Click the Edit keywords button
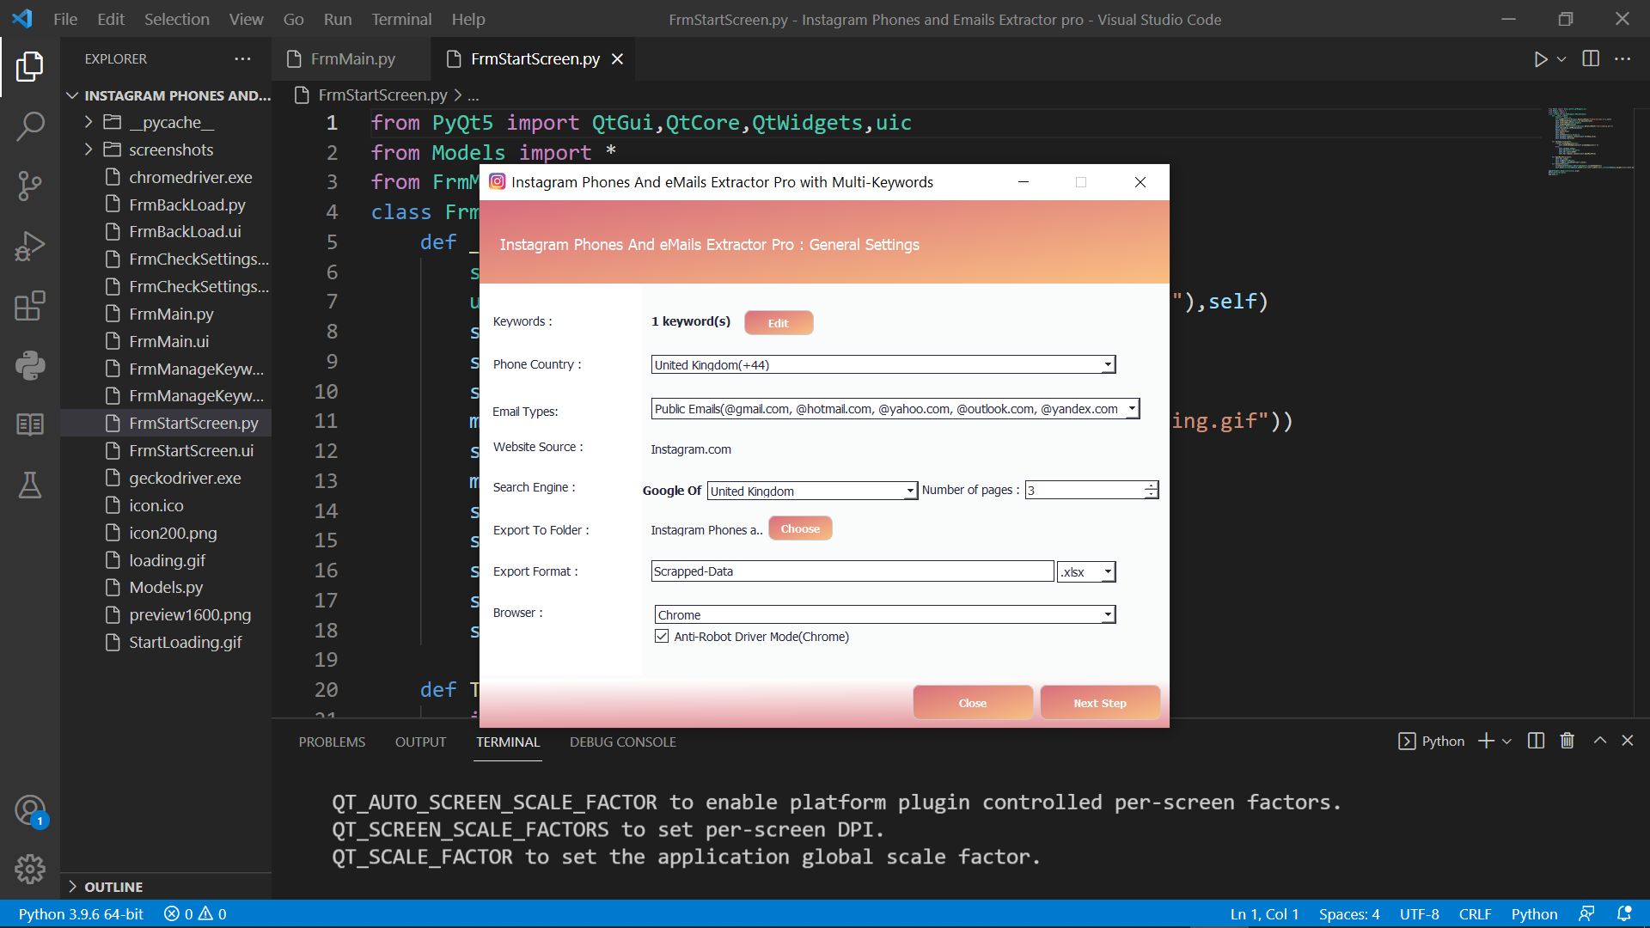1650x928 pixels. (779, 323)
